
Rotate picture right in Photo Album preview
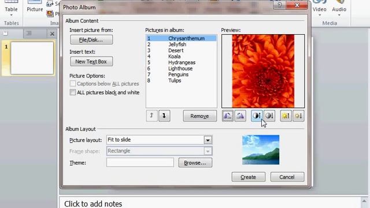click(x=240, y=116)
